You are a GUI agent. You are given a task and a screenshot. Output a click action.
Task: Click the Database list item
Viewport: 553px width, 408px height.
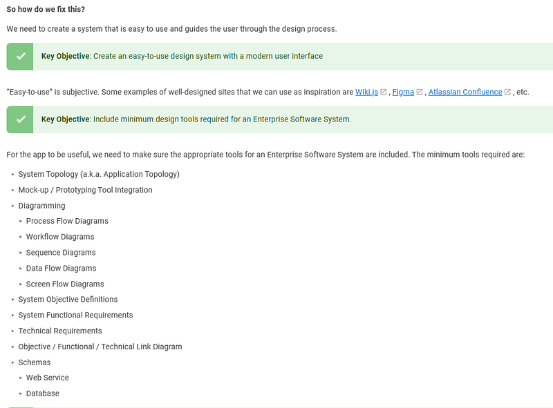pos(43,394)
